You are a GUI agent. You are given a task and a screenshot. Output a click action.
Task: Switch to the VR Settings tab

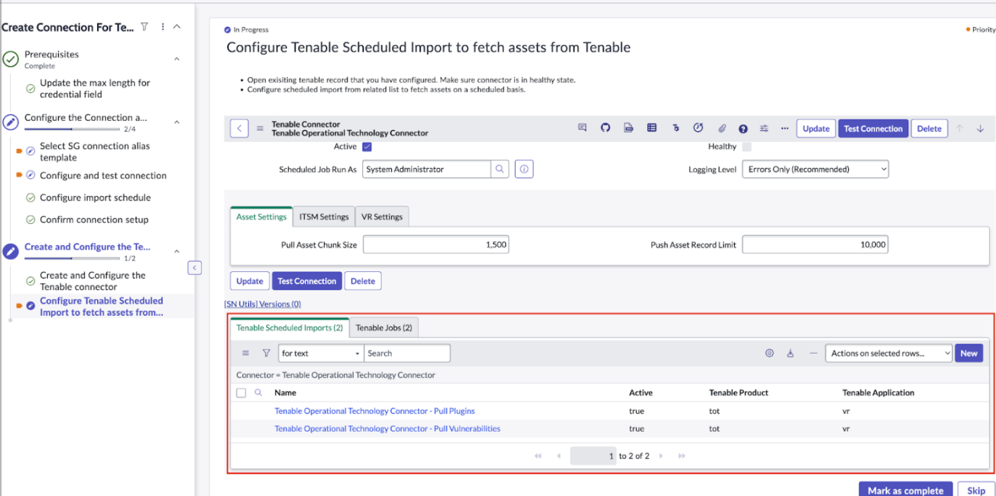[382, 217]
